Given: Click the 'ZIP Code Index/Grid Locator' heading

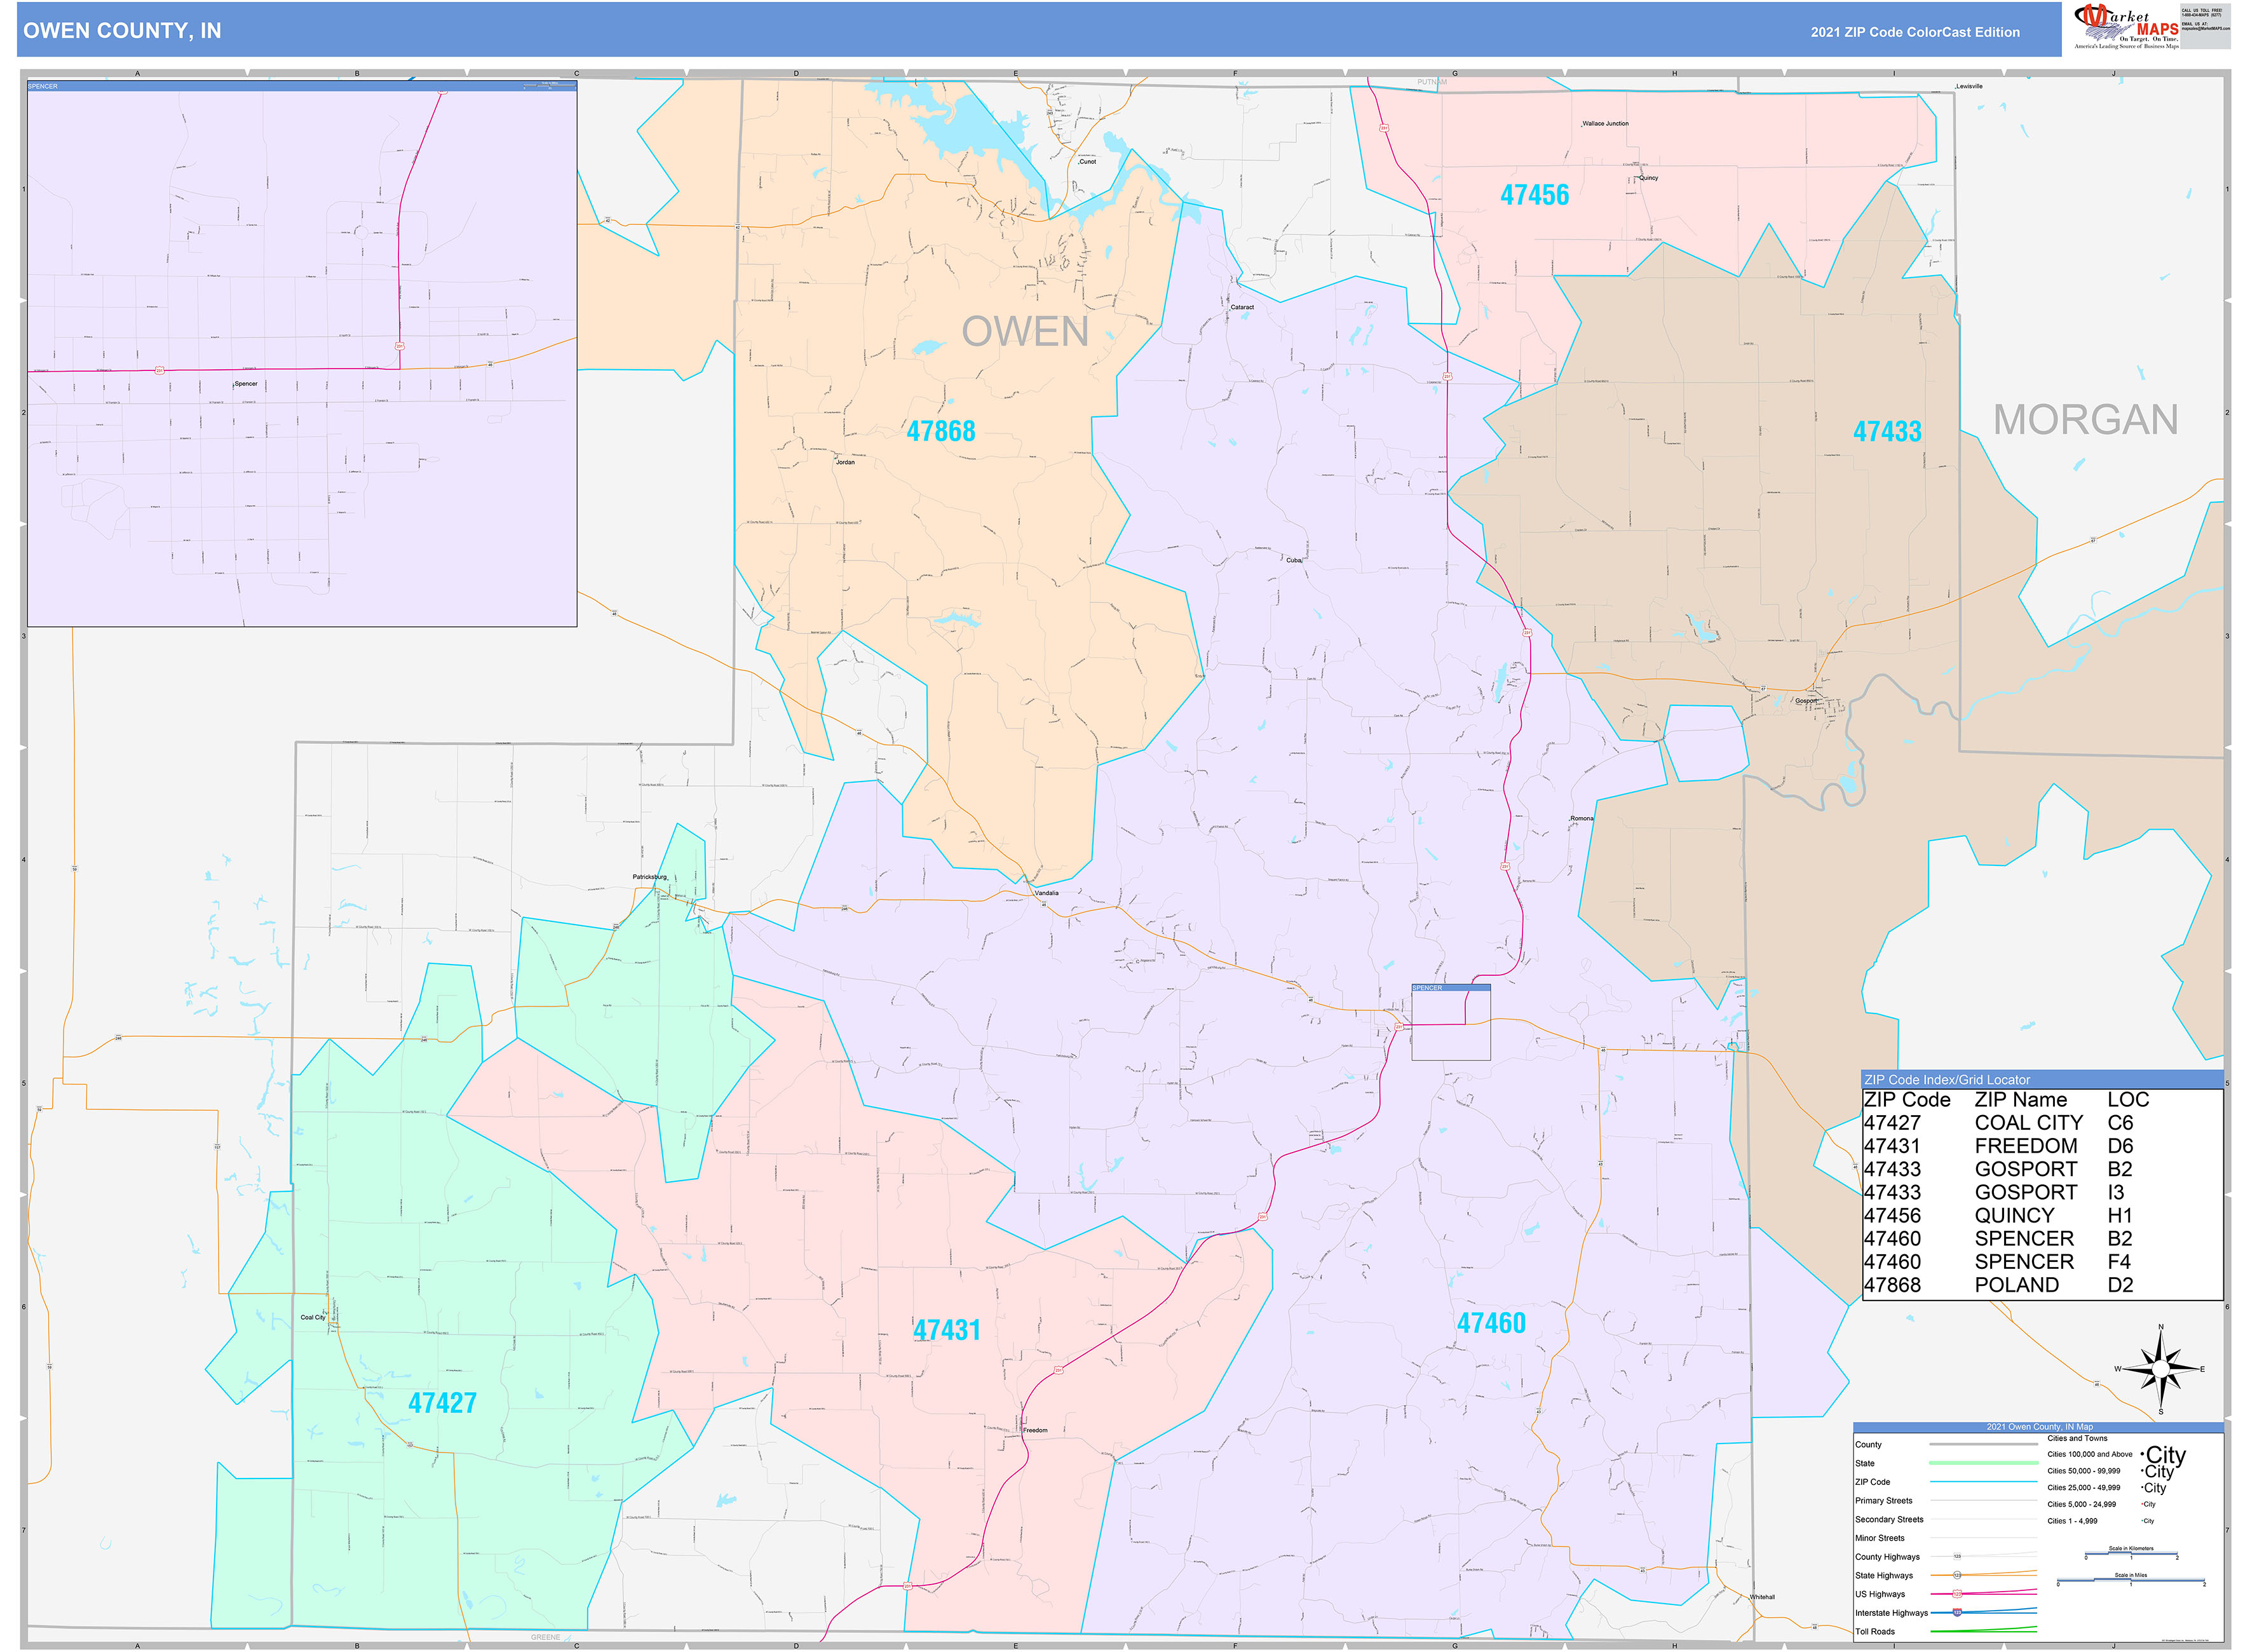Looking at the screenshot, I should pos(1947,1080).
